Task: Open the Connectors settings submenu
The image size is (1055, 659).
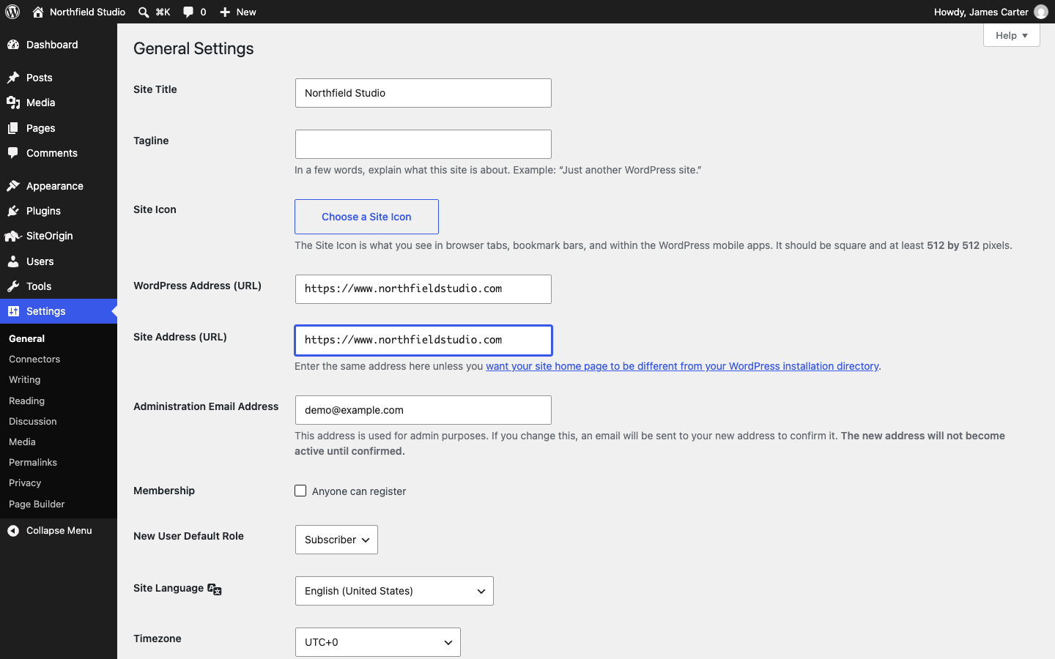Action: click(x=34, y=360)
